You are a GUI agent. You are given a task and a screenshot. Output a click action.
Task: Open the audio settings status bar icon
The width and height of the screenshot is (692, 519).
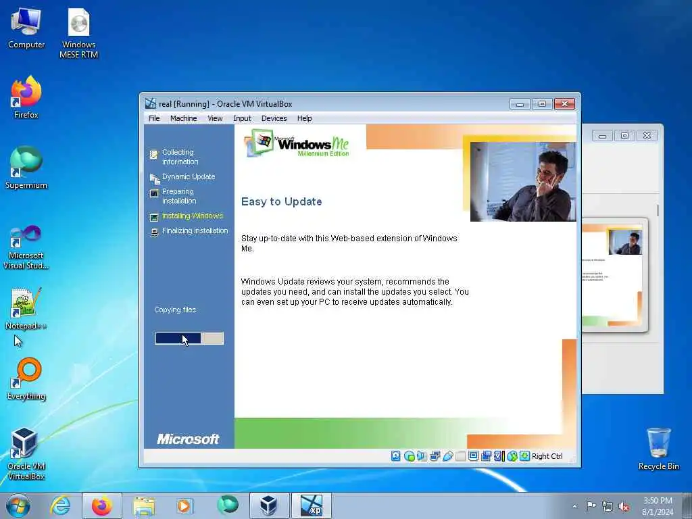coord(422,456)
